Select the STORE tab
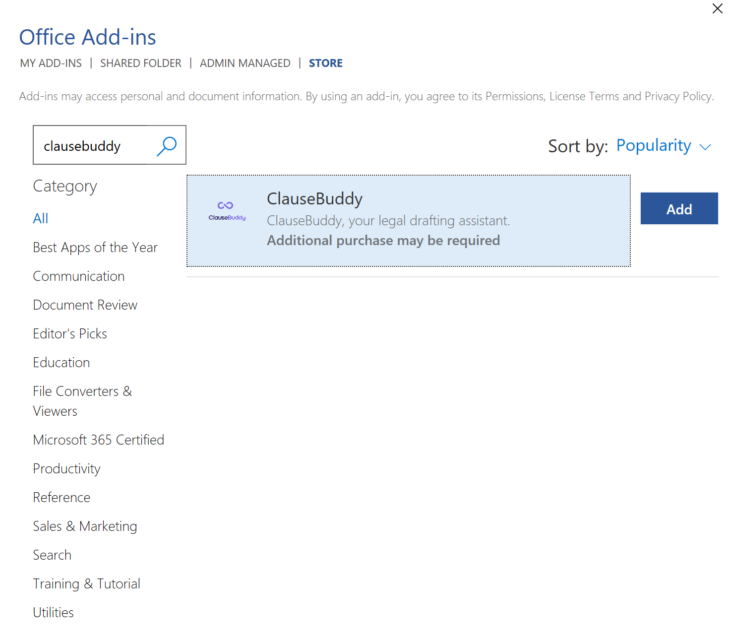 325,63
